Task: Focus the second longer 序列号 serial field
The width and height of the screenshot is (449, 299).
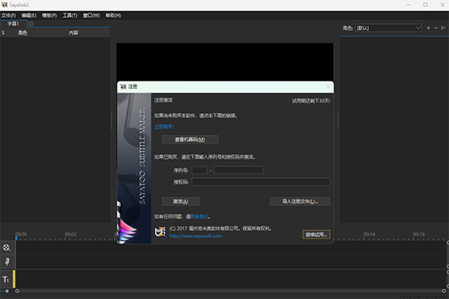Action: tap(239, 170)
